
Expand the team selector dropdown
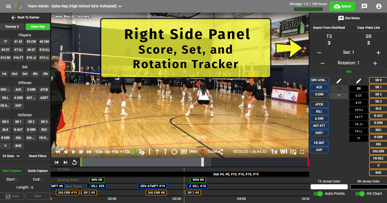[x=120, y=6]
